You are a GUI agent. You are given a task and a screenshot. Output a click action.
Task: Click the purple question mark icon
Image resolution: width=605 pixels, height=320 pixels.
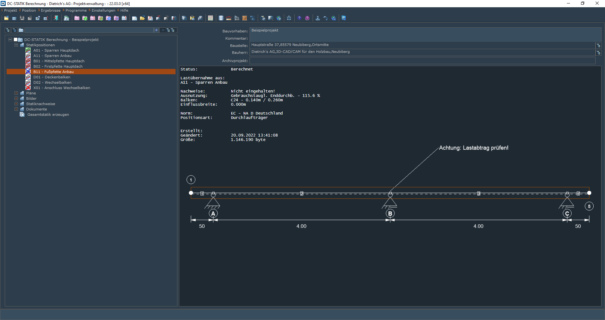tap(307, 18)
